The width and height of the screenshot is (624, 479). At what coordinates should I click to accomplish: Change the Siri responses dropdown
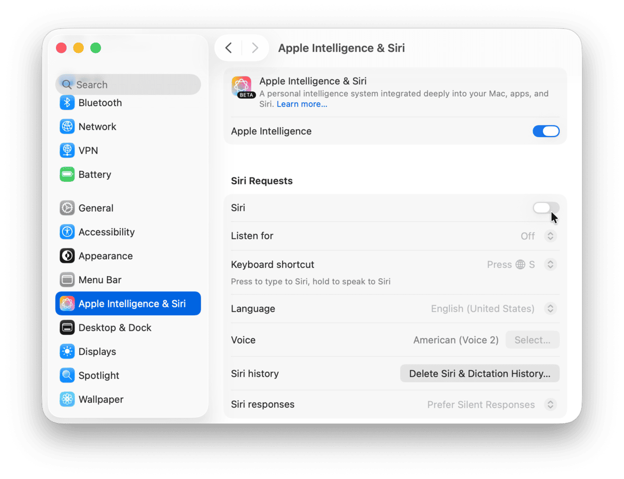click(x=550, y=405)
